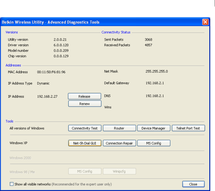Run the Connectivity Test tool

coord(85,128)
